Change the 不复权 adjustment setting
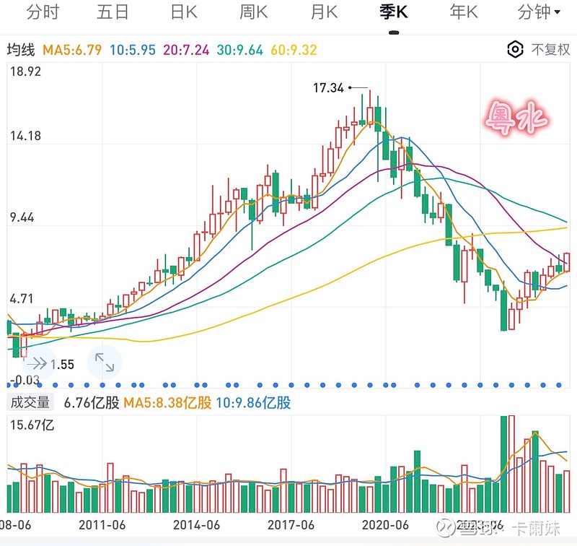This screenshot has width=577, height=546. 550,50
